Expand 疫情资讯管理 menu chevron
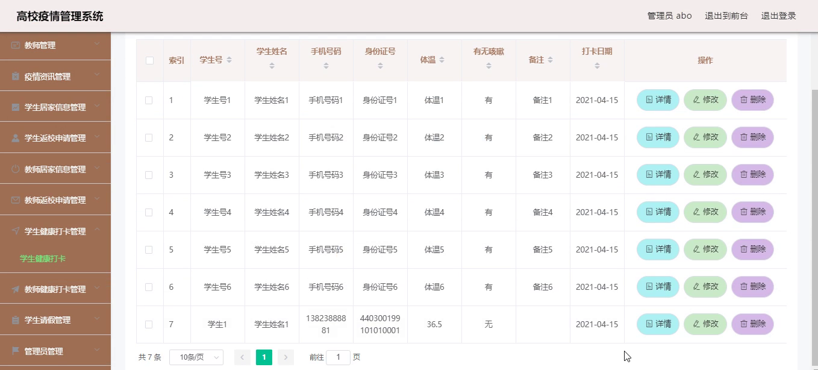The width and height of the screenshot is (818, 370). click(x=97, y=76)
